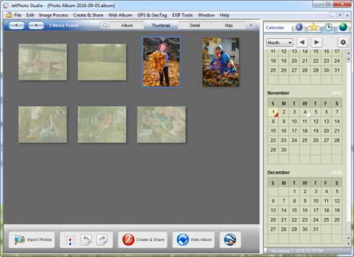Click the back navigation arrow button
The width and height of the screenshot is (354, 257).
pyautogui.click(x=17, y=25)
